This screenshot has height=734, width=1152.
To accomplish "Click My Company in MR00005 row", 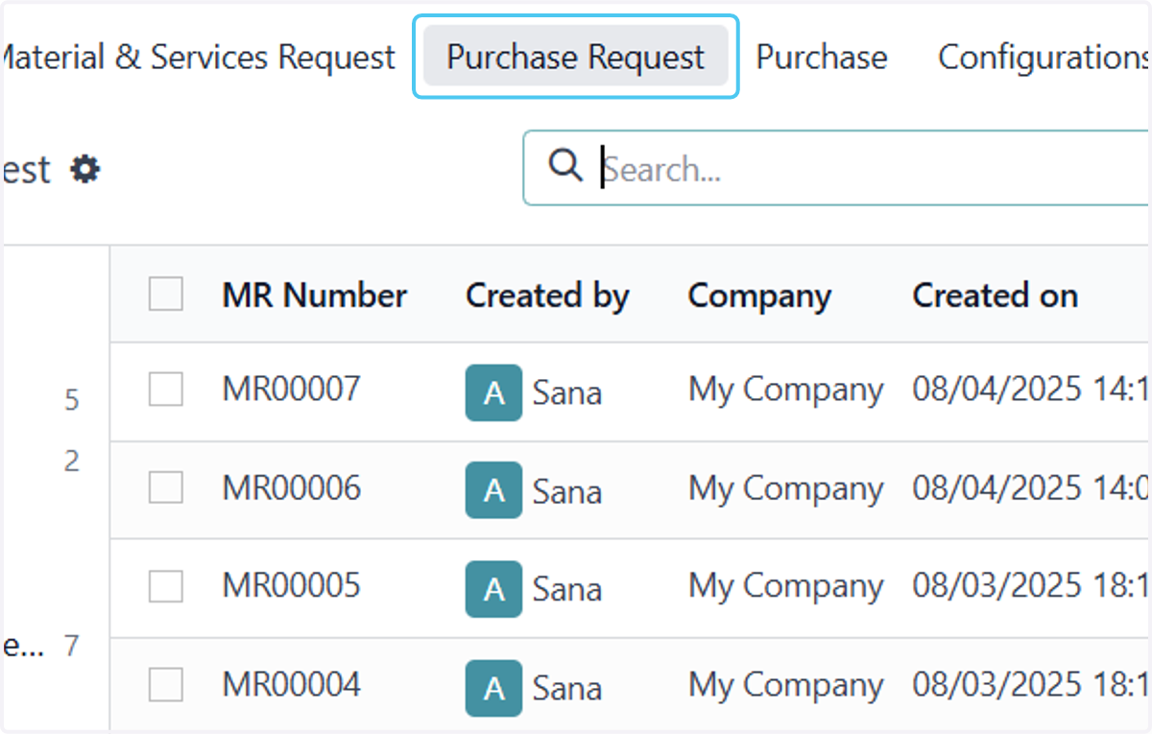I will click(x=785, y=587).
